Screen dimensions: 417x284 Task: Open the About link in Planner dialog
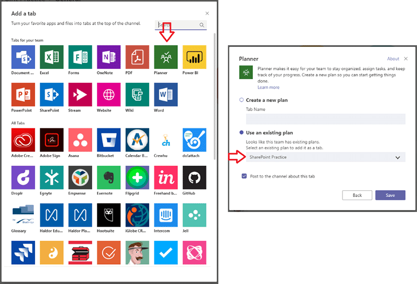pos(393,59)
